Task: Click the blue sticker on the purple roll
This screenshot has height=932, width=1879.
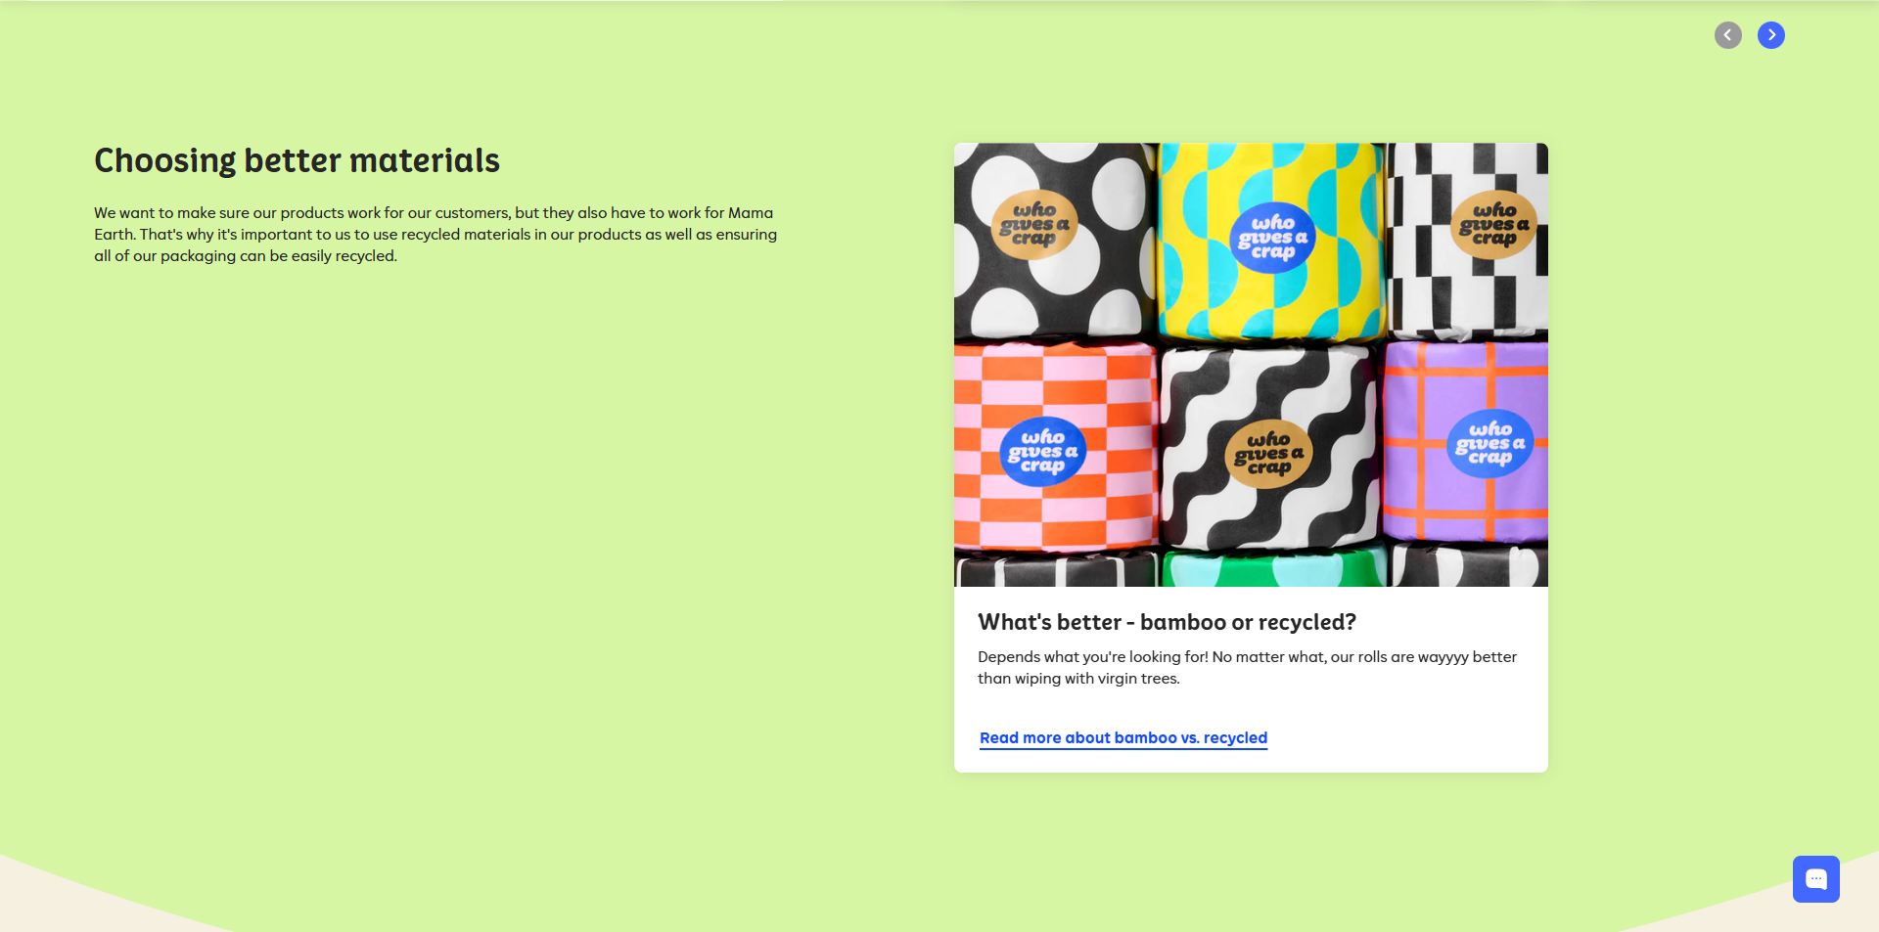Action: [x=1489, y=444]
